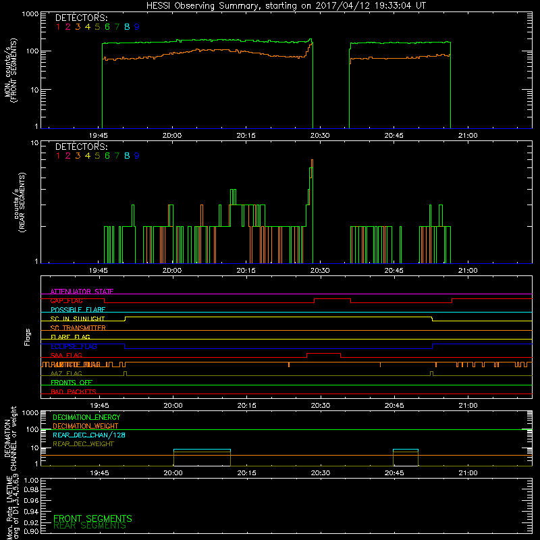Click '20:00' tick under the decimation panel
Viewport: 540px width, 540px height.
(x=173, y=473)
